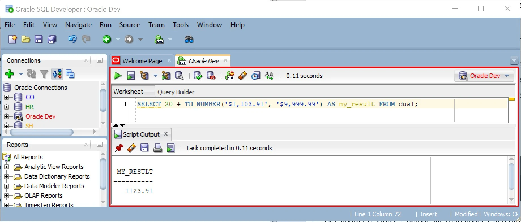This screenshot has width=521, height=222.
Task: Click the Save All icon
Action: 52,39
